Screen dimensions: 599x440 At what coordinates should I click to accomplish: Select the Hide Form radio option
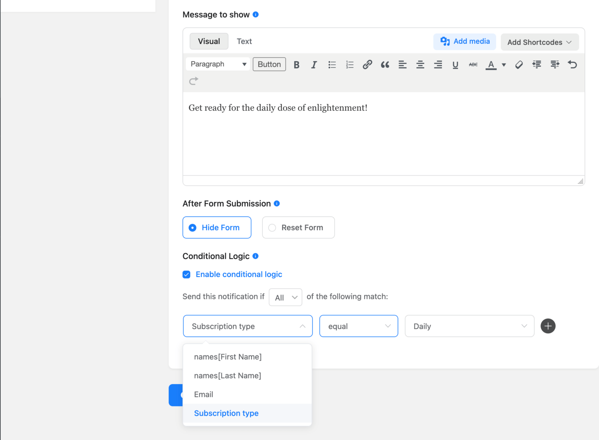tap(217, 227)
